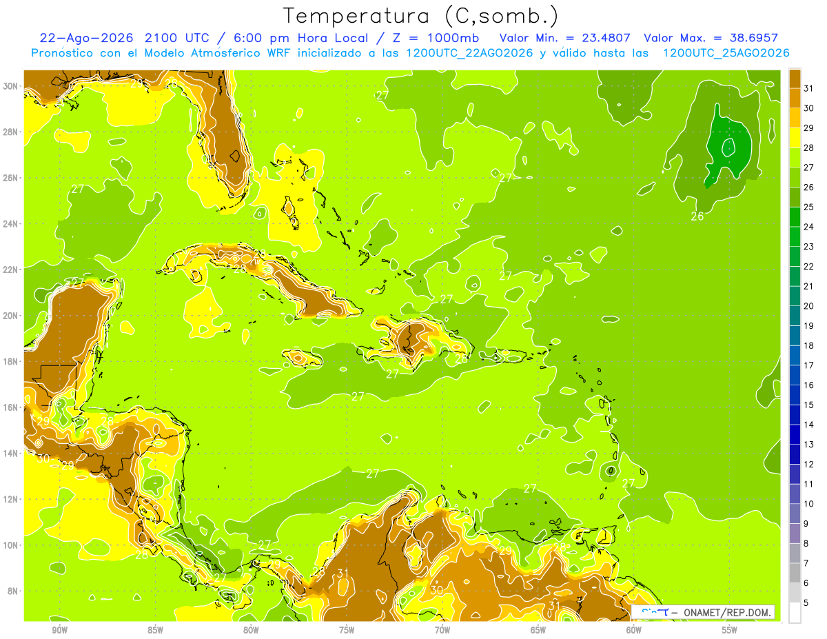Click the "24N" latitude axis label
This screenshot has height=639, width=827.
10,223
